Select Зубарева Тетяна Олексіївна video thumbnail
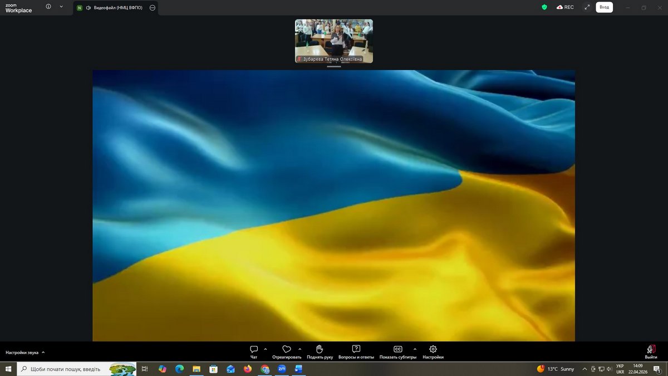668x376 pixels. (334, 41)
